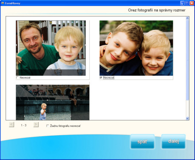Click heading Orez fotografií na správny rozmer

coord(157,10)
